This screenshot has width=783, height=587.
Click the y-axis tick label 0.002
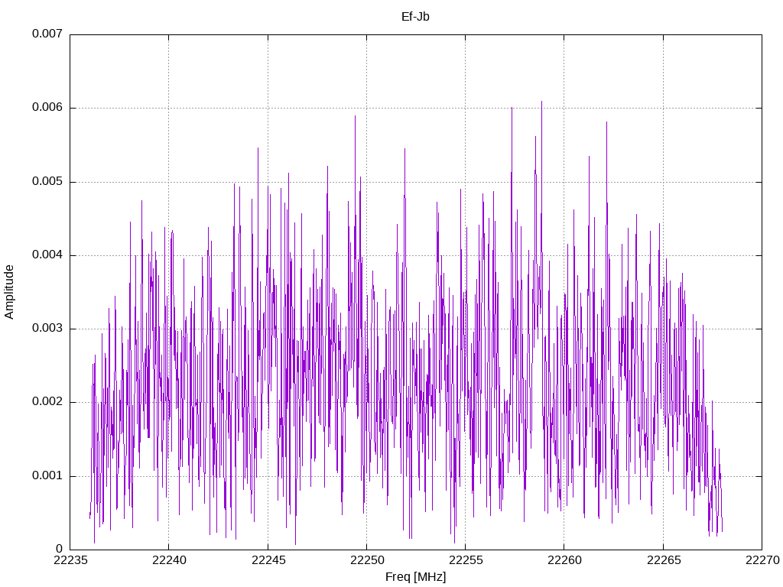[47, 402]
